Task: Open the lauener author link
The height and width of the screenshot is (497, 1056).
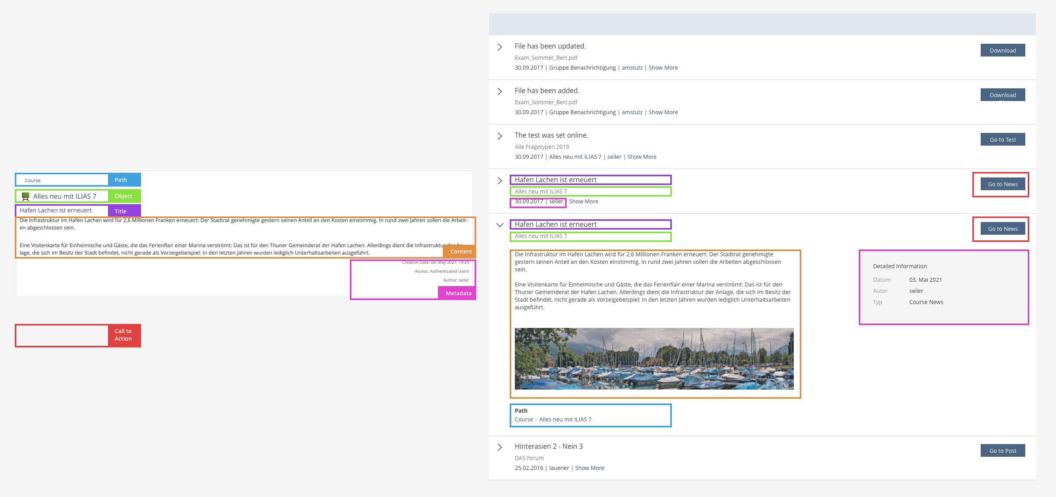Action: tap(559, 468)
